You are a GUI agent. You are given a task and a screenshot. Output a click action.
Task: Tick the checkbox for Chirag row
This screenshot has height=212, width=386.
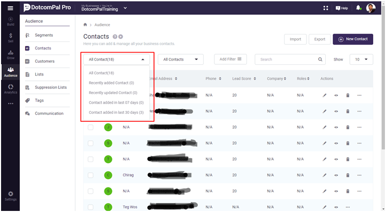(x=91, y=175)
